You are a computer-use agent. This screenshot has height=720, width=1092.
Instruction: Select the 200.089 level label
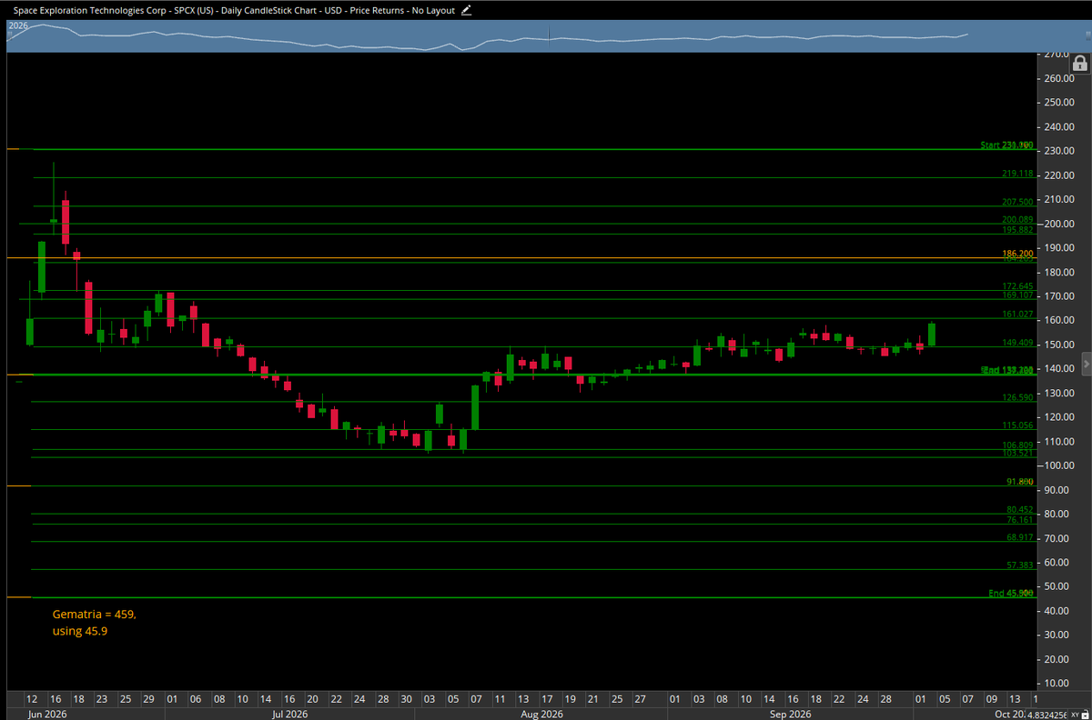pos(1016,219)
